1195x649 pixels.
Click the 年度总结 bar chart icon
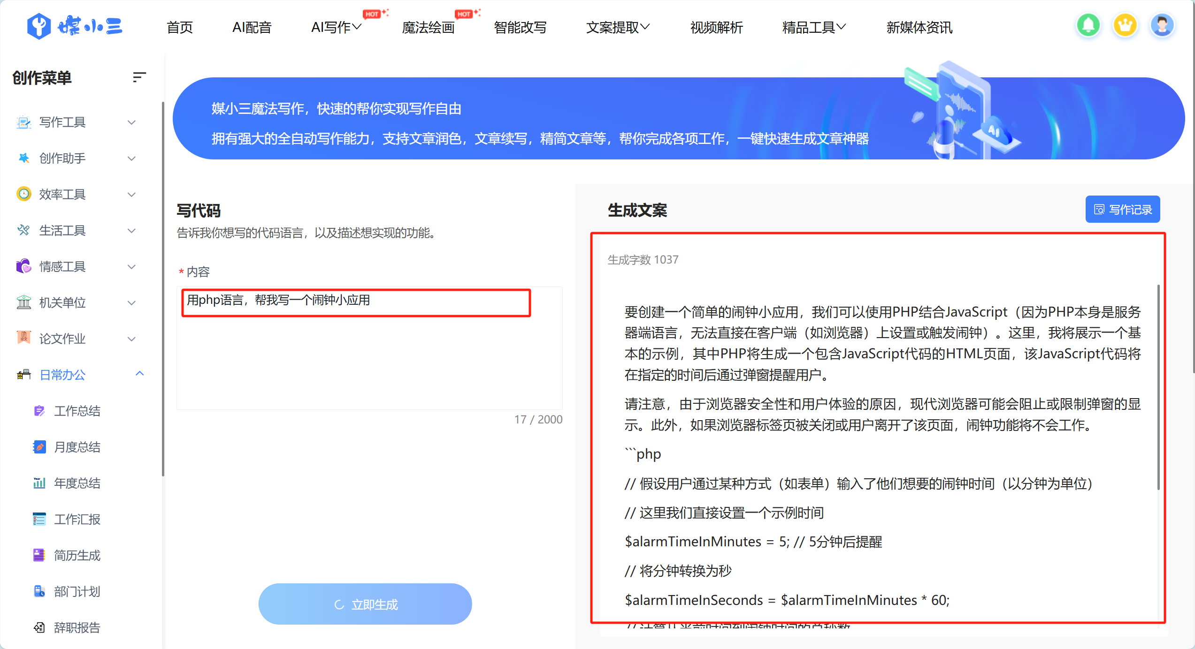(x=39, y=483)
